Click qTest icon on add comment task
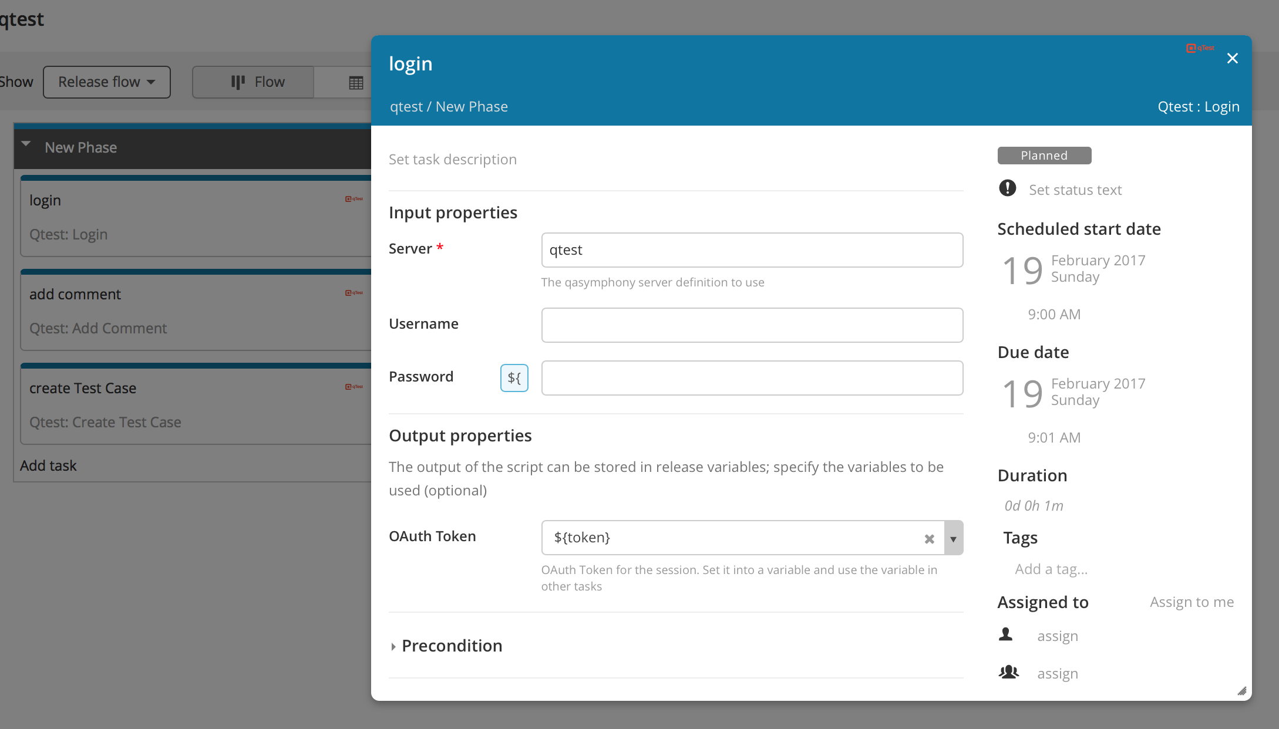The height and width of the screenshot is (729, 1279). click(x=354, y=293)
